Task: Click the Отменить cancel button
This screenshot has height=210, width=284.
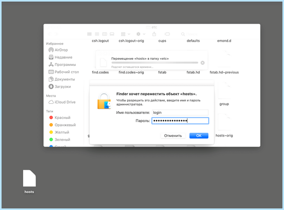Action: coord(173,136)
